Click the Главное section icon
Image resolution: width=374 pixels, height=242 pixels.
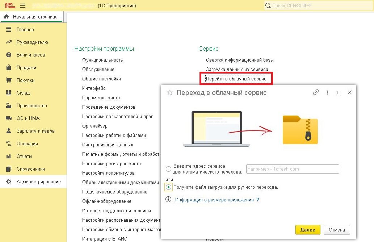tap(9, 29)
